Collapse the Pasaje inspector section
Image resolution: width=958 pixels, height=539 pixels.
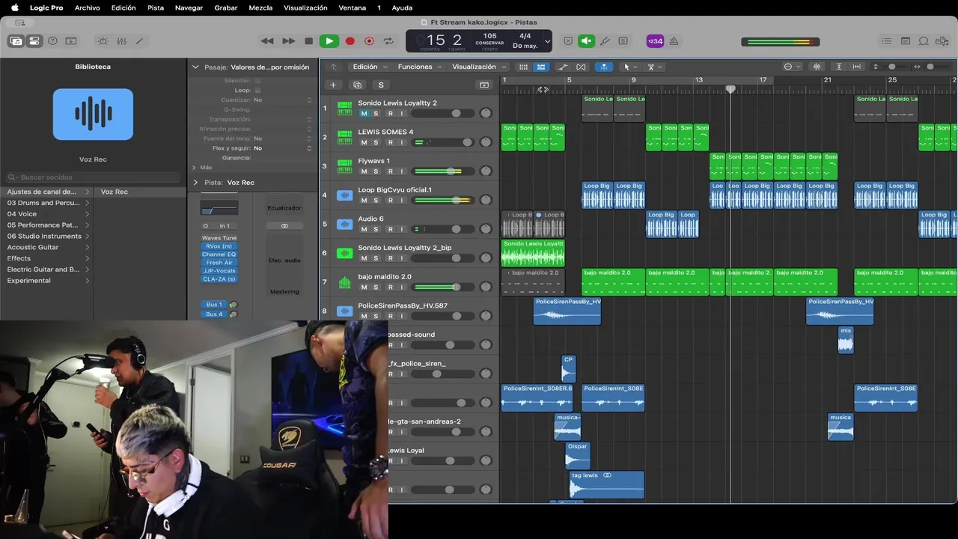point(195,67)
